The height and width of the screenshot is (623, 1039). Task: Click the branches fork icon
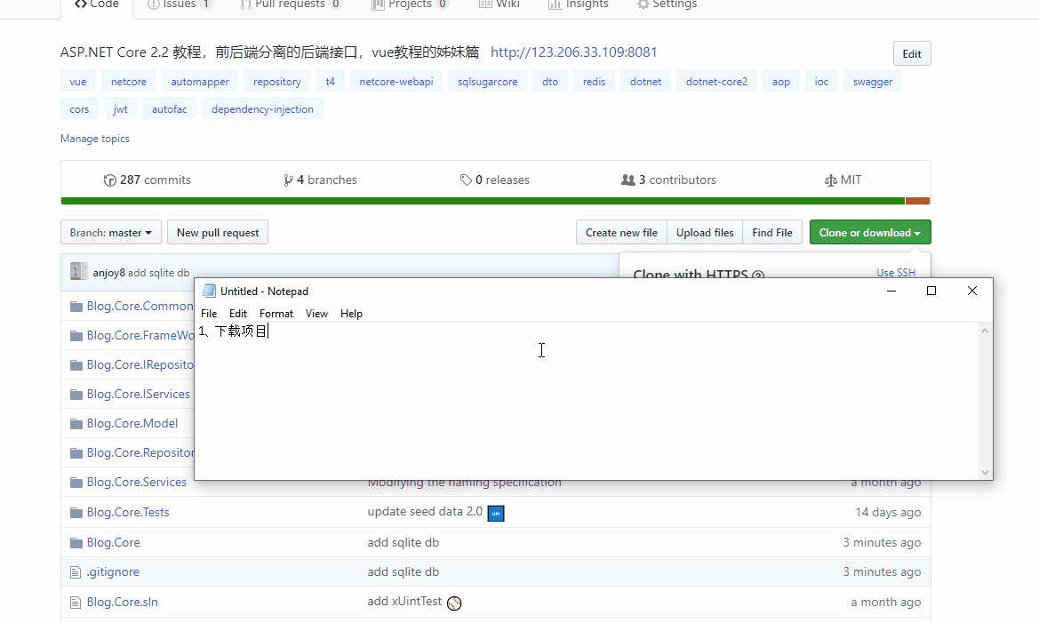[288, 180]
